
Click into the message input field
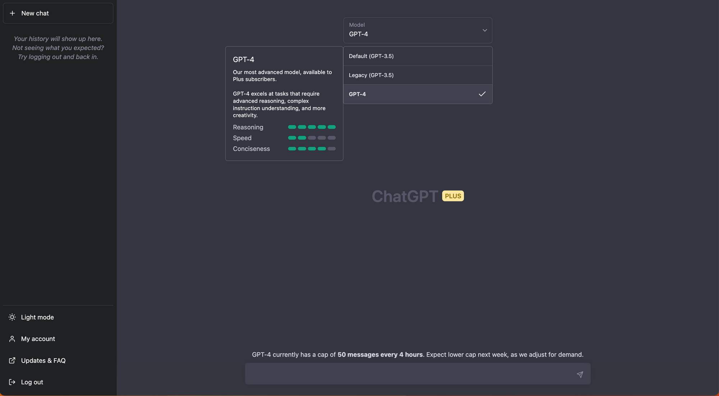(x=410, y=374)
